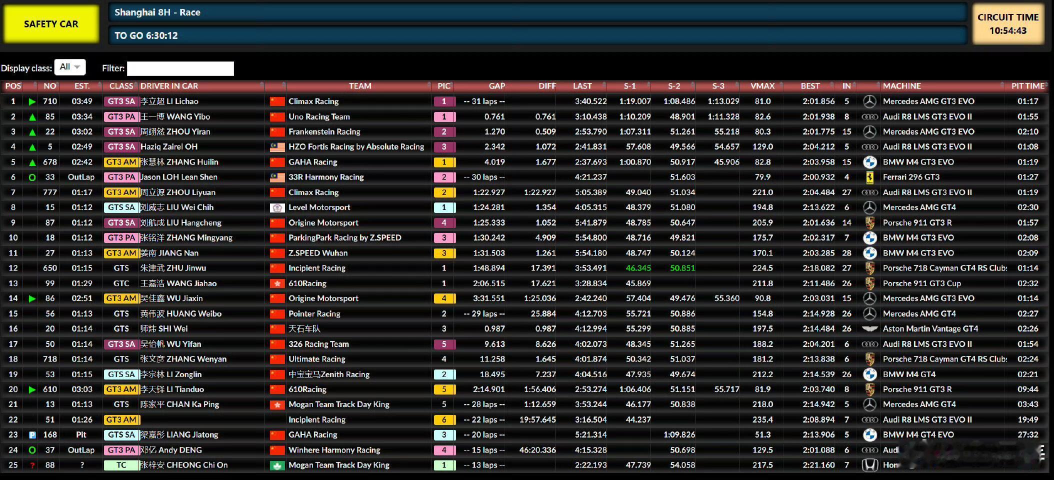
Task: Click the Aston Martin wings logo
Action: click(869, 329)
